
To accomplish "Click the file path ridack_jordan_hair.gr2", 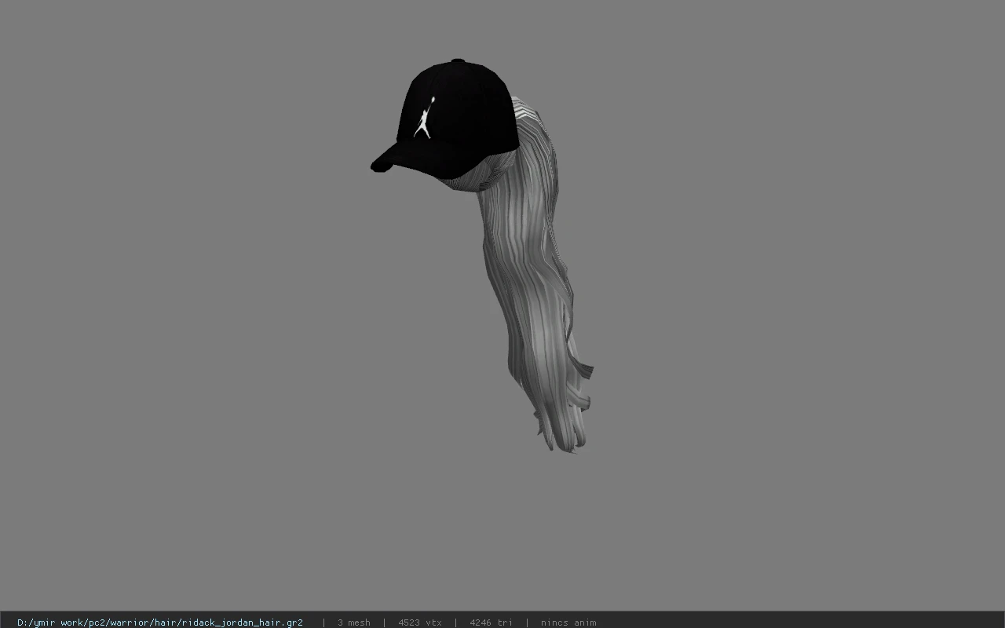I will 160,623.
